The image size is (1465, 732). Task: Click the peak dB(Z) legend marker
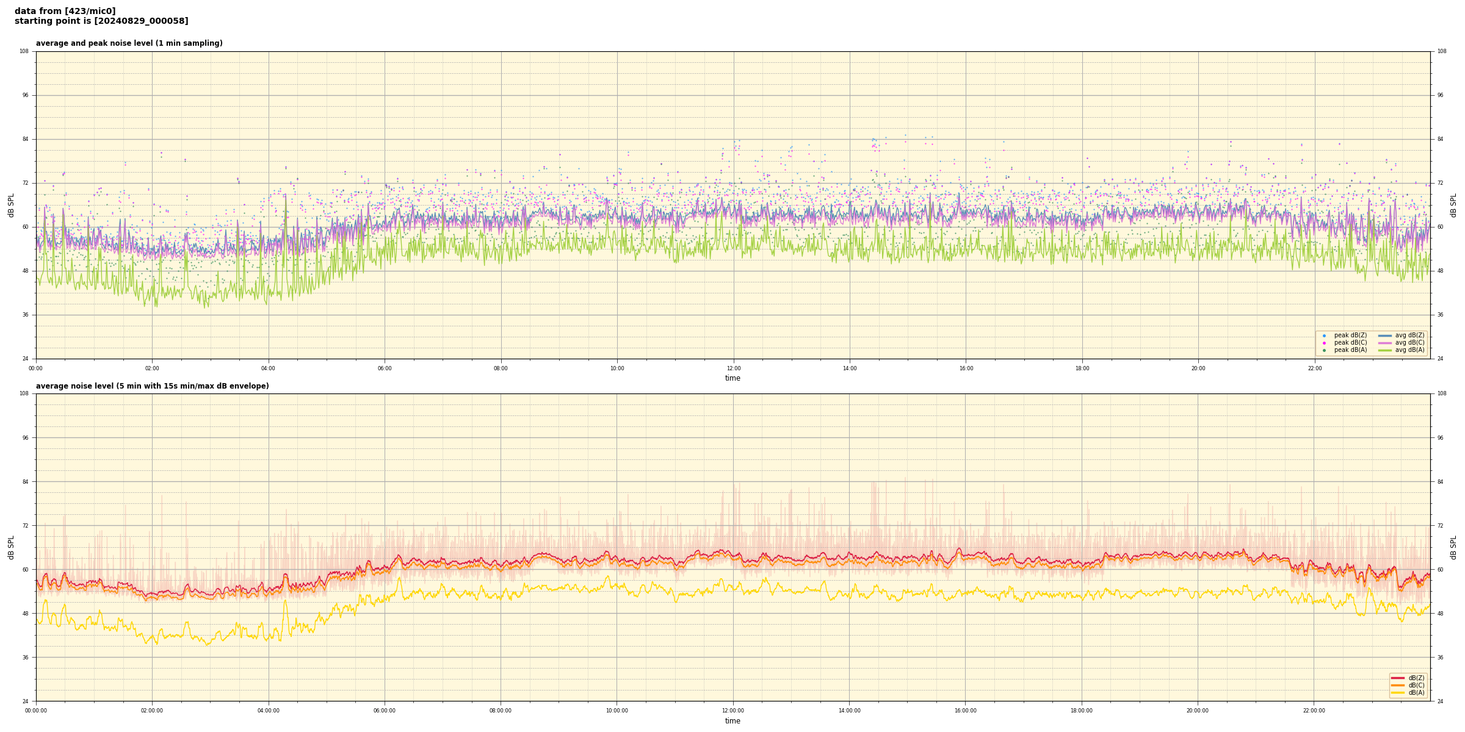tap(1324, 335)
